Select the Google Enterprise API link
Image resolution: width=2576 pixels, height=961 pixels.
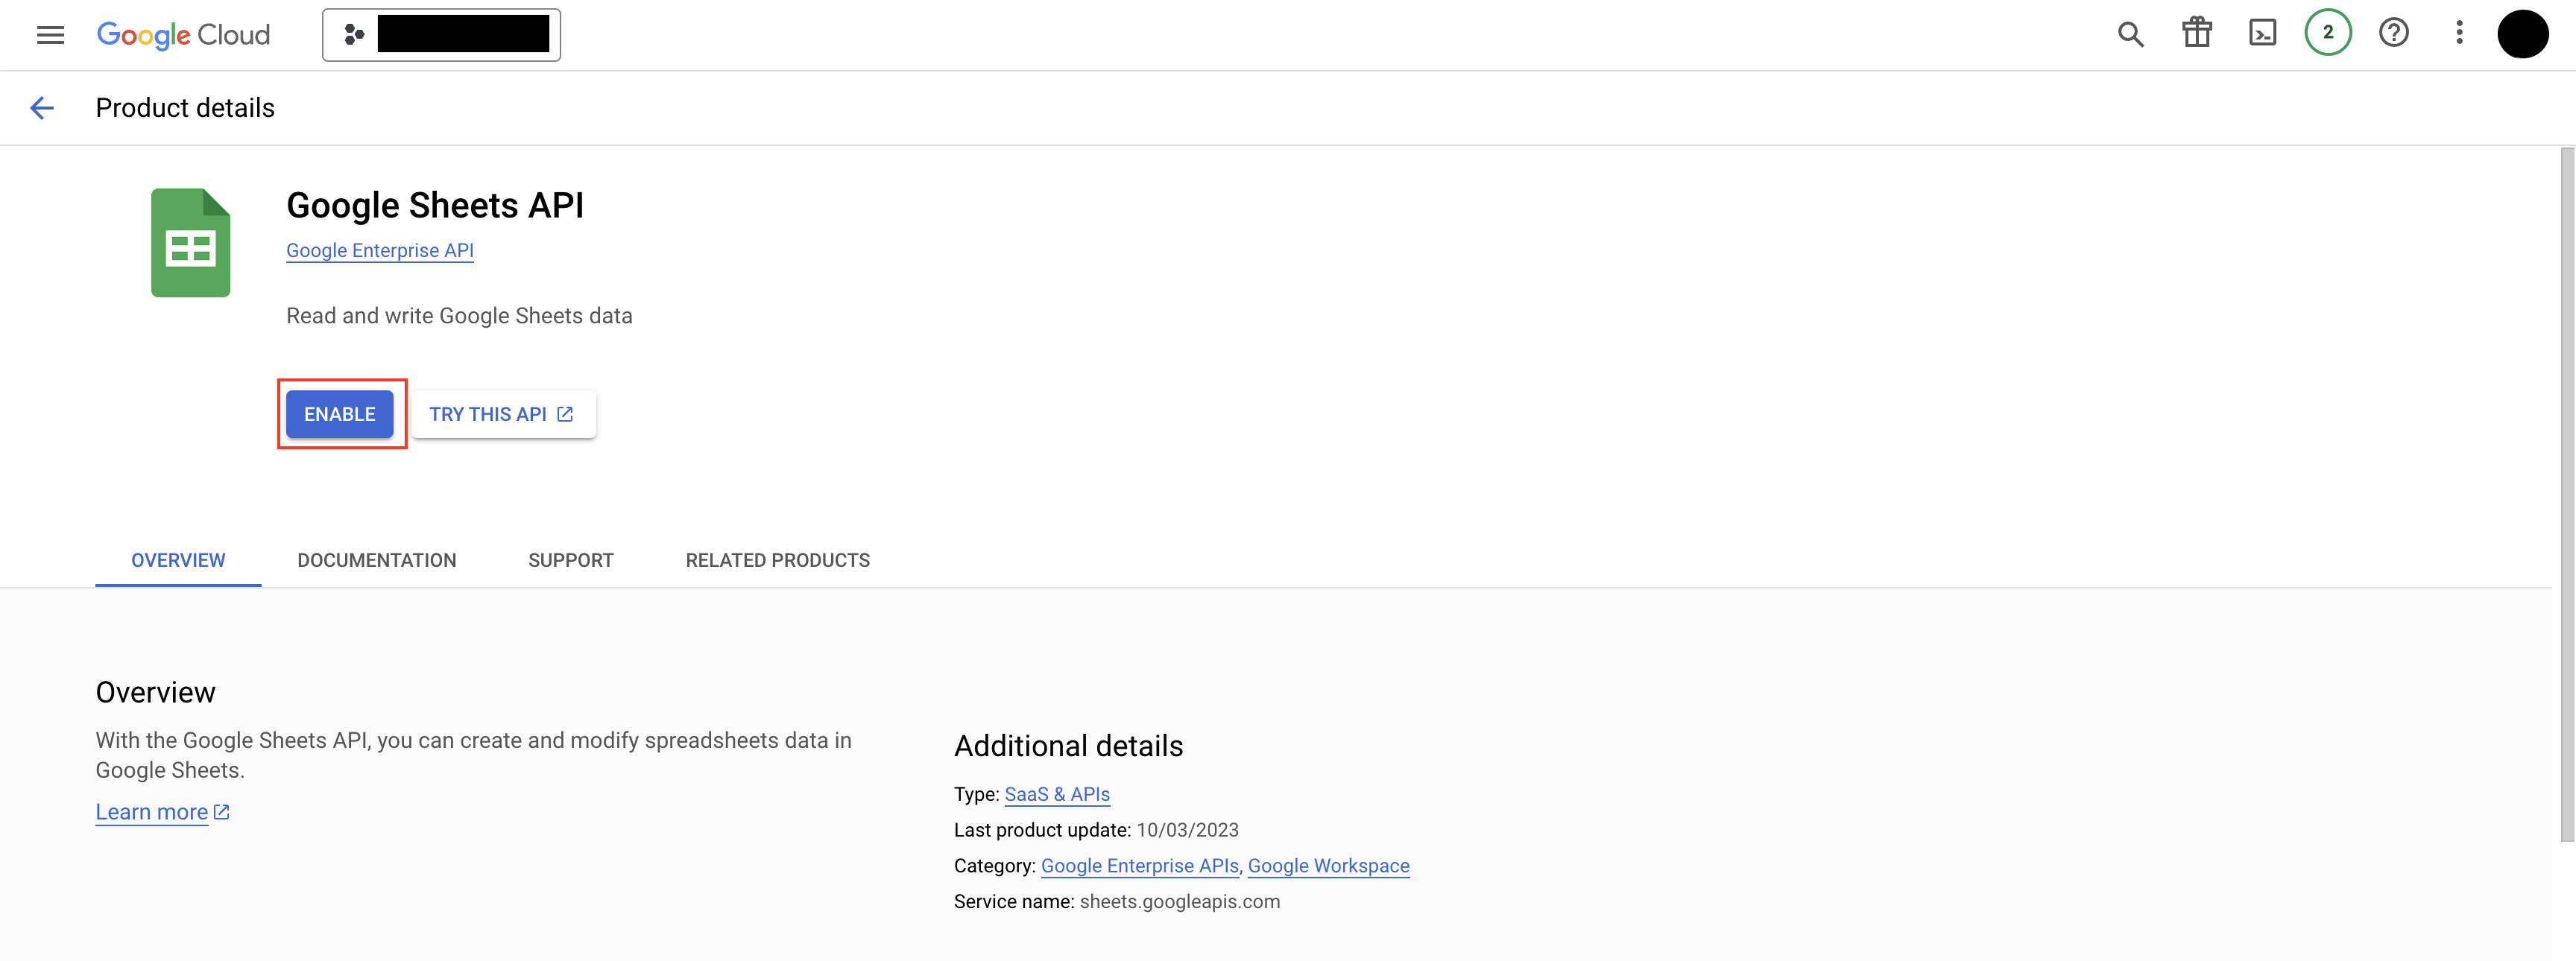coord(379,250)
